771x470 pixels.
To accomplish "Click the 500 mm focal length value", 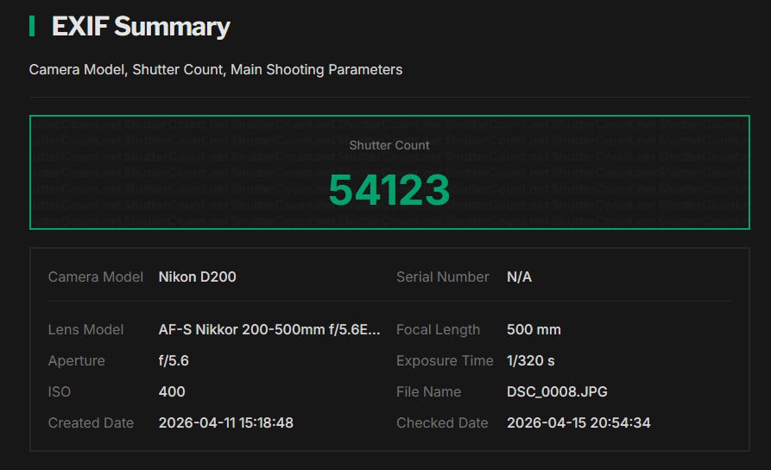I will pyautogui.click(x=534, y=329).
